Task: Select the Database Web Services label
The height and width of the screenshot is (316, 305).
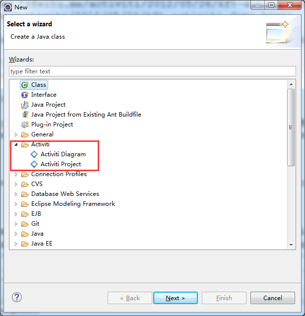Action: click(65, 194)
